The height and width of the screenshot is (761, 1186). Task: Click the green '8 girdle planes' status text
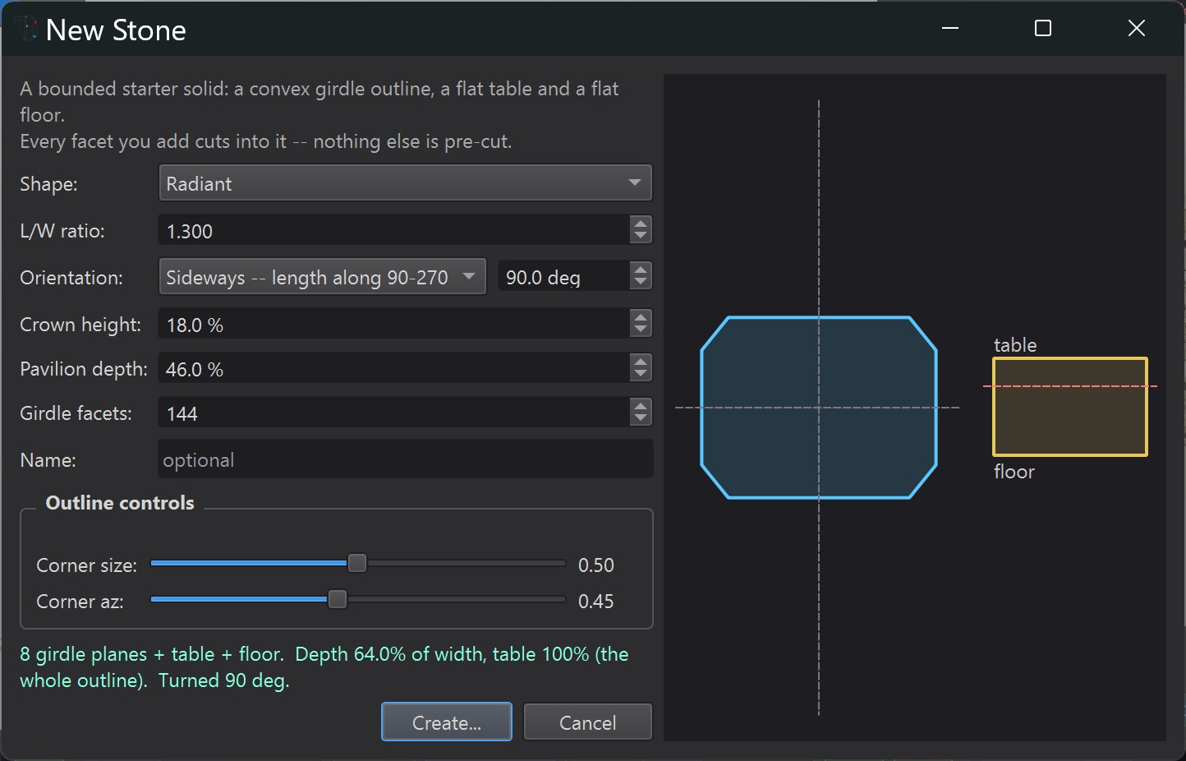324,667
